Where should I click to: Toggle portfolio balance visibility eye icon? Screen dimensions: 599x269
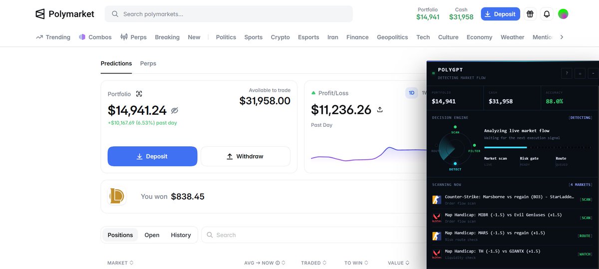175,110
